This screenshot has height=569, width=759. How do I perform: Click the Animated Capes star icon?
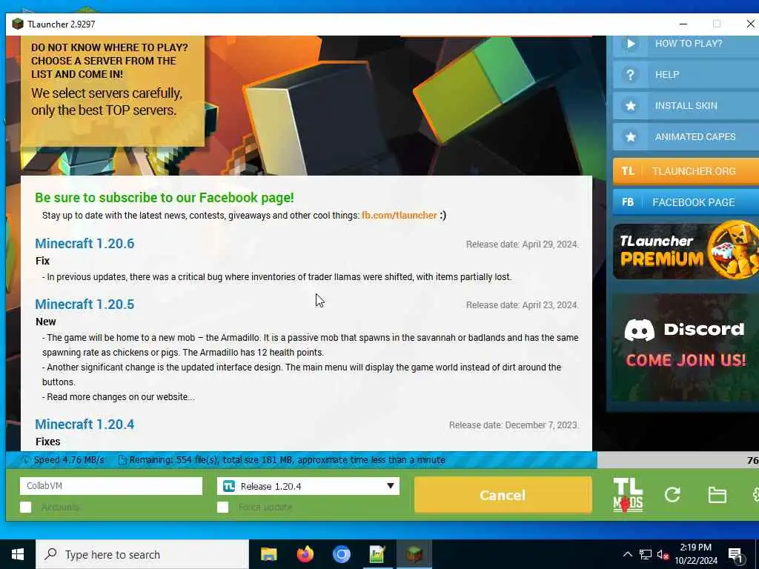630,137
